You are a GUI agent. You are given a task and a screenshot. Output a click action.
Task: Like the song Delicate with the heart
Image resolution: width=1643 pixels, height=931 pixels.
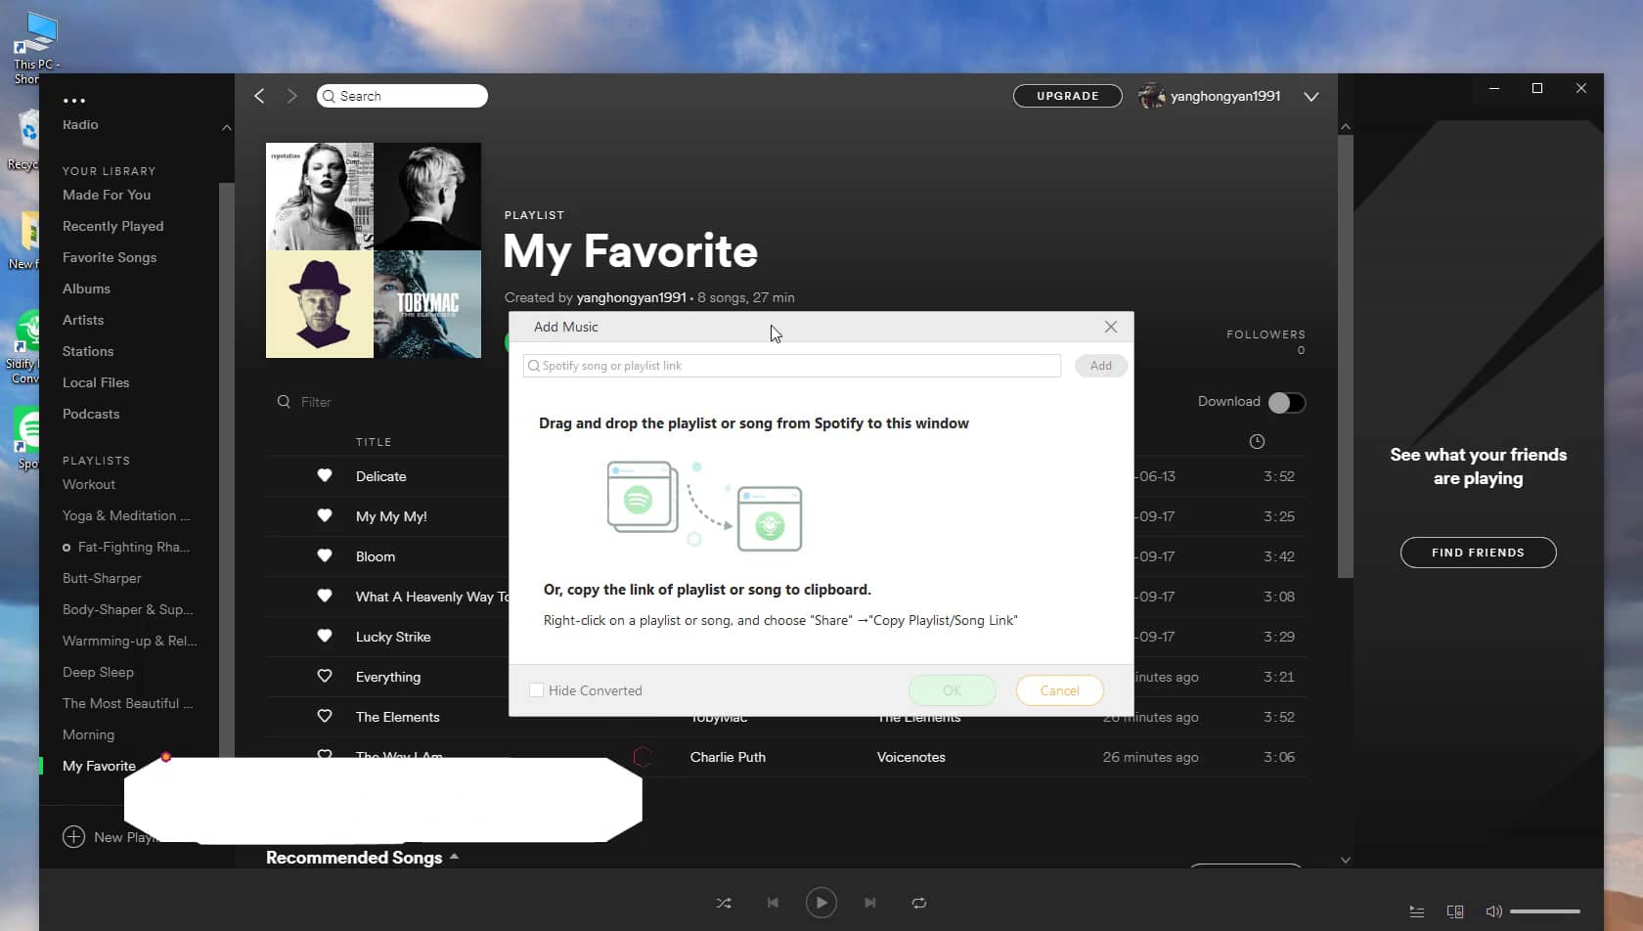tap(324, 476)
